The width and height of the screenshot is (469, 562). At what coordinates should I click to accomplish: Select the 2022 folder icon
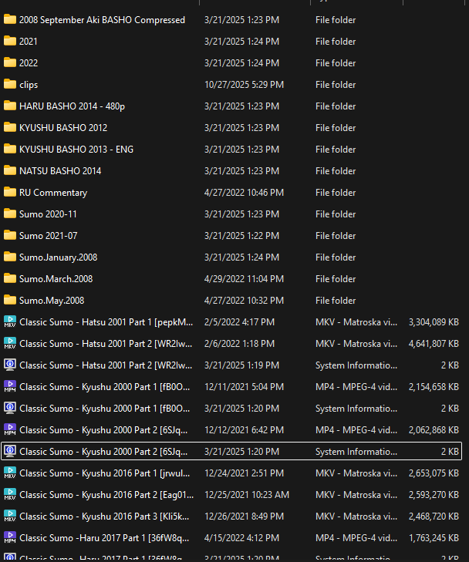10,62
